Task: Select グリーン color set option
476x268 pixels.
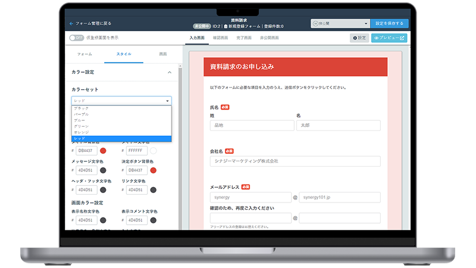Action: point(121,126)
